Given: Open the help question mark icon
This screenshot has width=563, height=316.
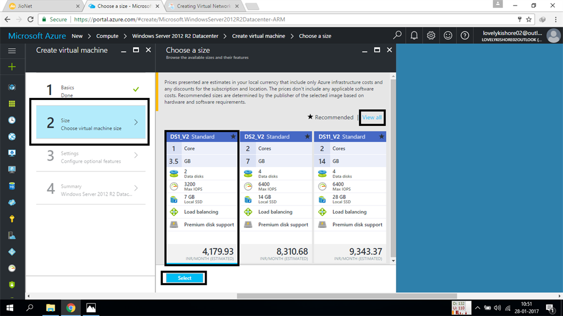Looking at the screenshot, I should (465, 35).
